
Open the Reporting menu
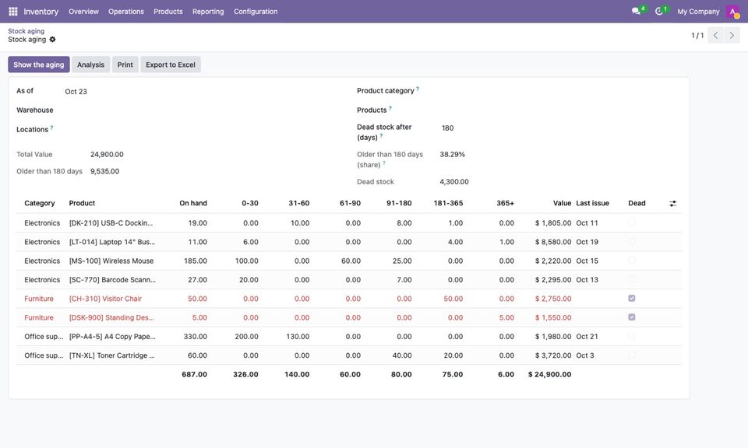click(208, 12)
